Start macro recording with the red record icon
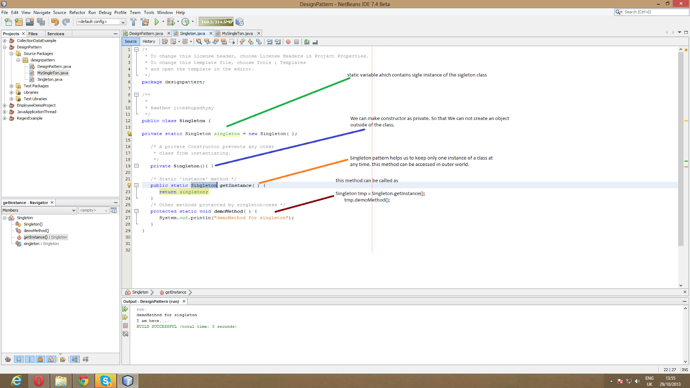690x388 pixels. [x=288, y=41]
